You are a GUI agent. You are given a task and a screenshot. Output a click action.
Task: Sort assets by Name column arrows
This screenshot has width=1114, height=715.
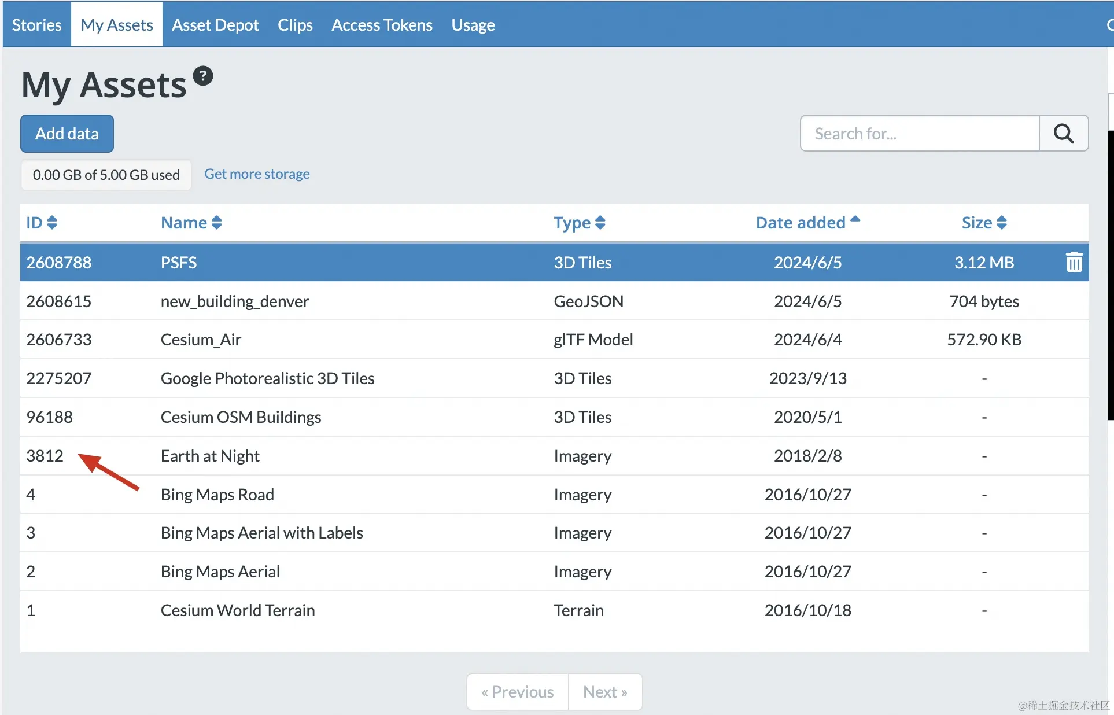click(216, 223)
